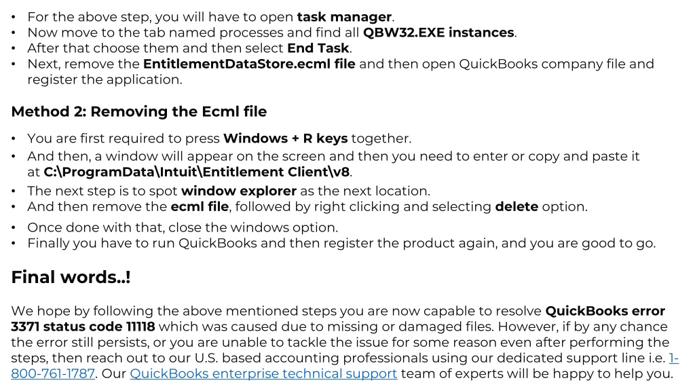
Task: Click the bold 'delete' option word
Action: point(516,206)
